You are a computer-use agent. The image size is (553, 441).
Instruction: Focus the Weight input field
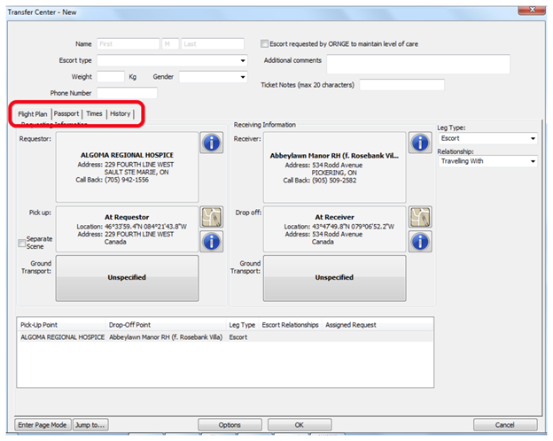point(111,77)
